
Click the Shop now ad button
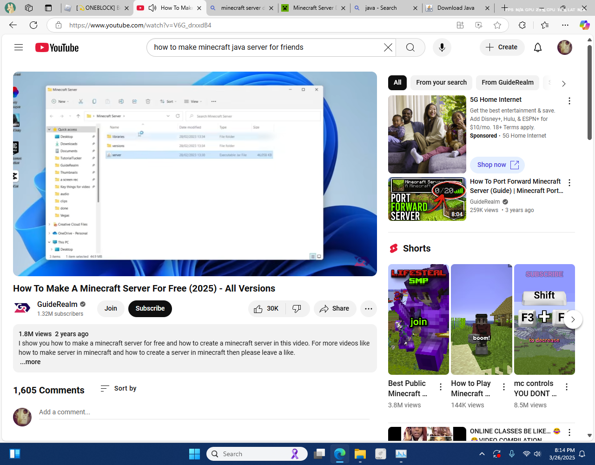click(x=497, y=165)
